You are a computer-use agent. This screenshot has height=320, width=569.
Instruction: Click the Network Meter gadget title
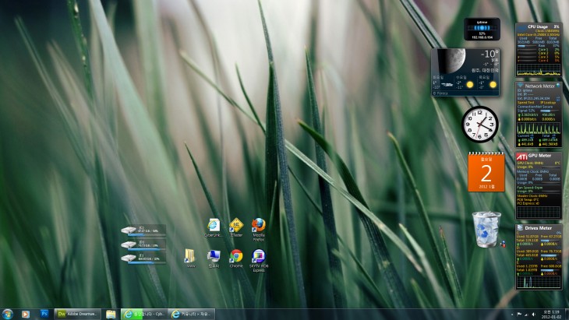tap(539, 86)
